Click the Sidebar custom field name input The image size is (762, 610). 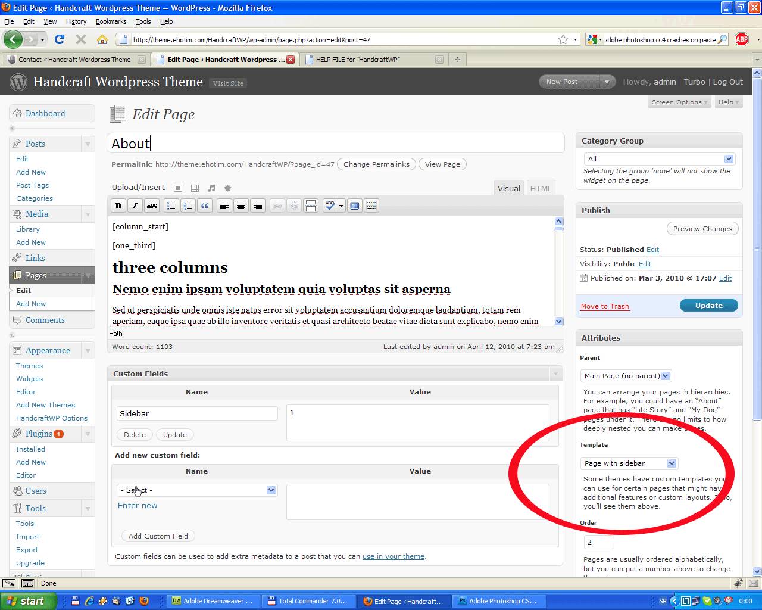click(197, 413)
